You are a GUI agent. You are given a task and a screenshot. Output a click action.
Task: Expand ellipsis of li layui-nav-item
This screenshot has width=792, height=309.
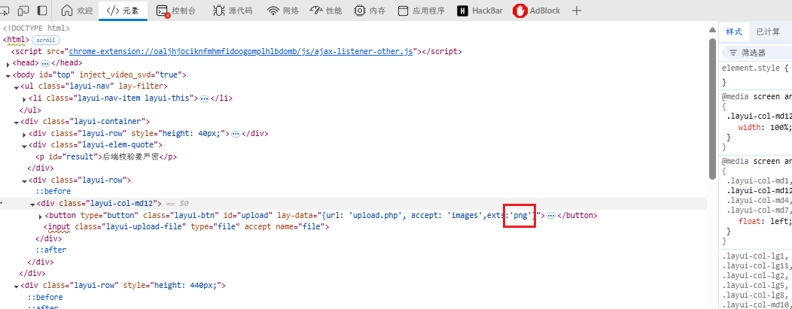205,98
